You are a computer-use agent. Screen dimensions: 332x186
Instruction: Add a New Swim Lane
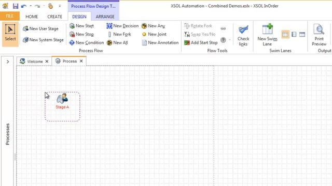267,35
